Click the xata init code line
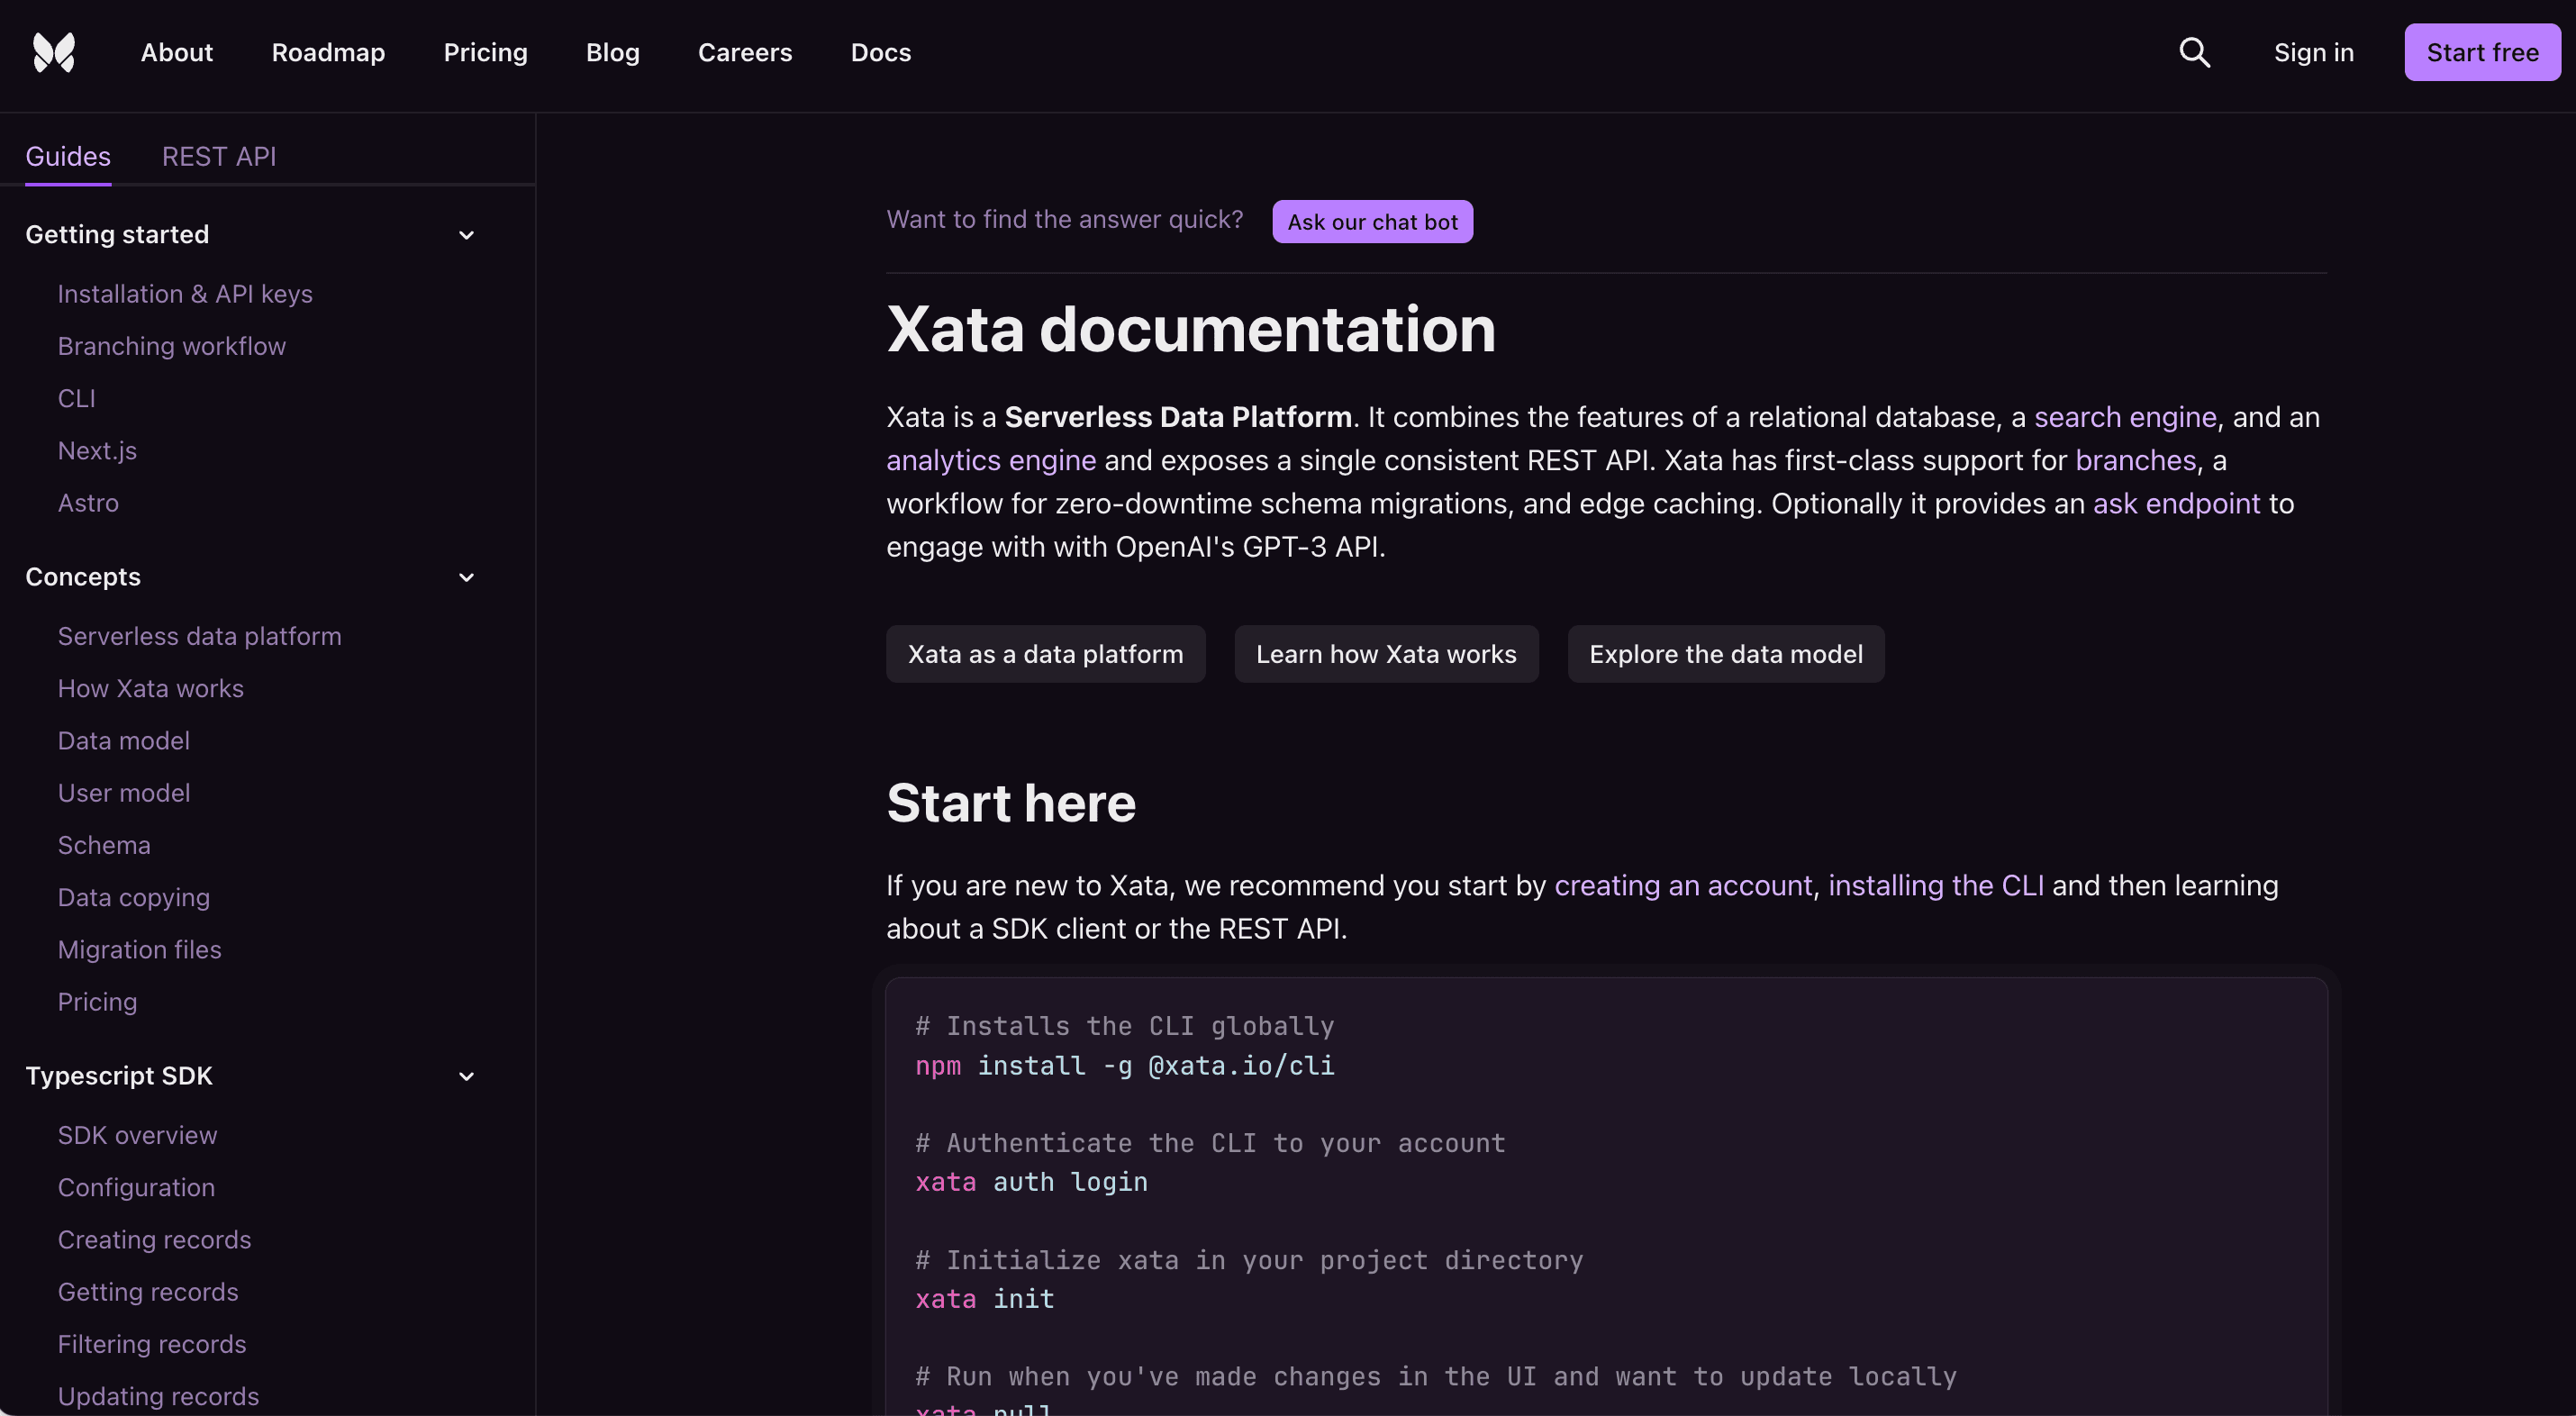The image size is (2576, 1416). pos(984,1299)
